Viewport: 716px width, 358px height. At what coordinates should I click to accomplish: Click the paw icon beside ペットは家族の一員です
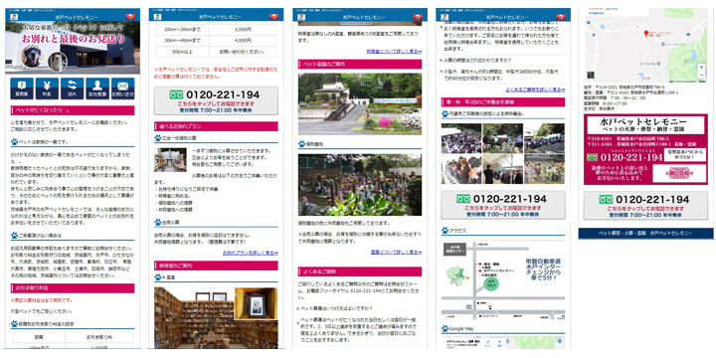point(15,142)
